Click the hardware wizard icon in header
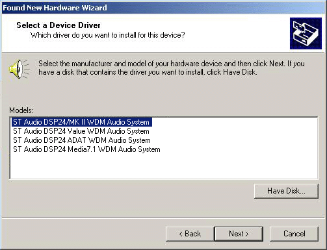327x250 pixels. 306,33
